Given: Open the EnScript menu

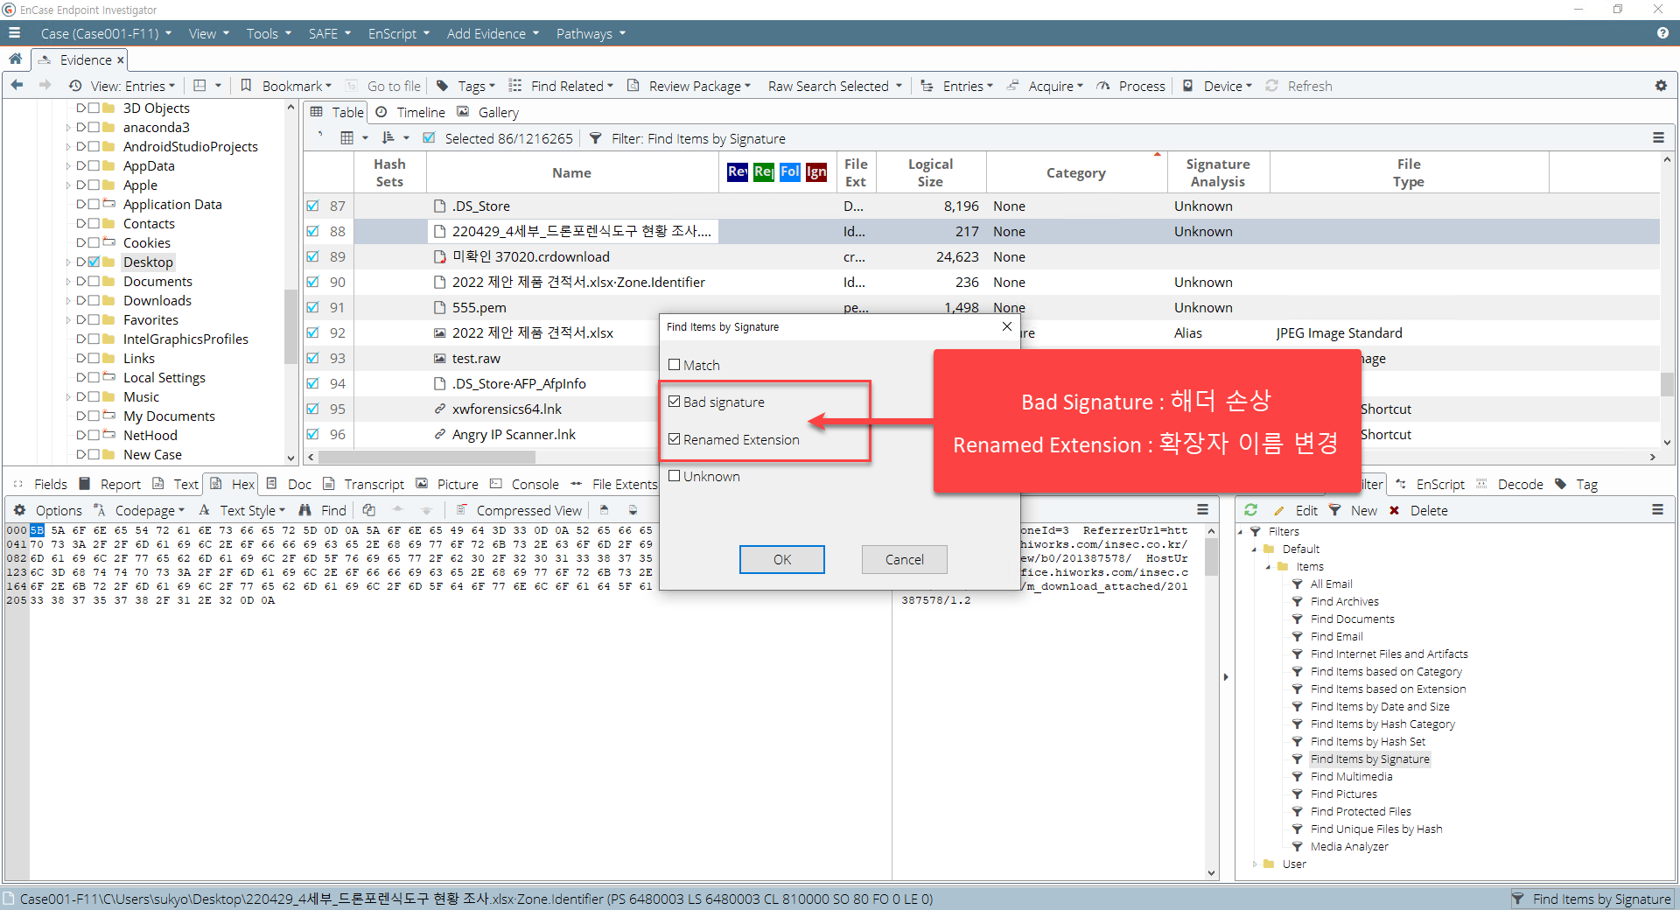Looking at the screenshot, I should [x=398, y=33].
